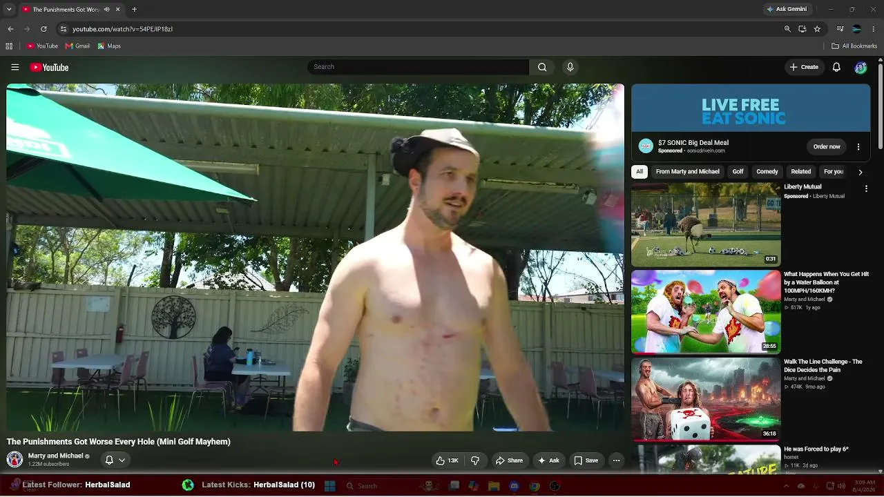The image size is (884, 497).
Task: Open Marty and Michael channel name
Action: (55, 456)
